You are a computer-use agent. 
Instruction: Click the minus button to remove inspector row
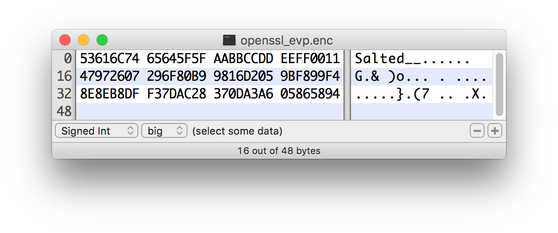tap(477, 131)
